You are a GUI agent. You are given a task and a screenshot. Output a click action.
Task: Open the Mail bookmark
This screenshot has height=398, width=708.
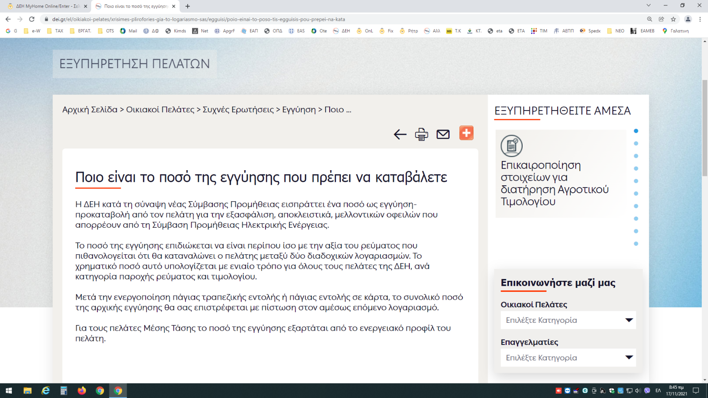[129, 31]
